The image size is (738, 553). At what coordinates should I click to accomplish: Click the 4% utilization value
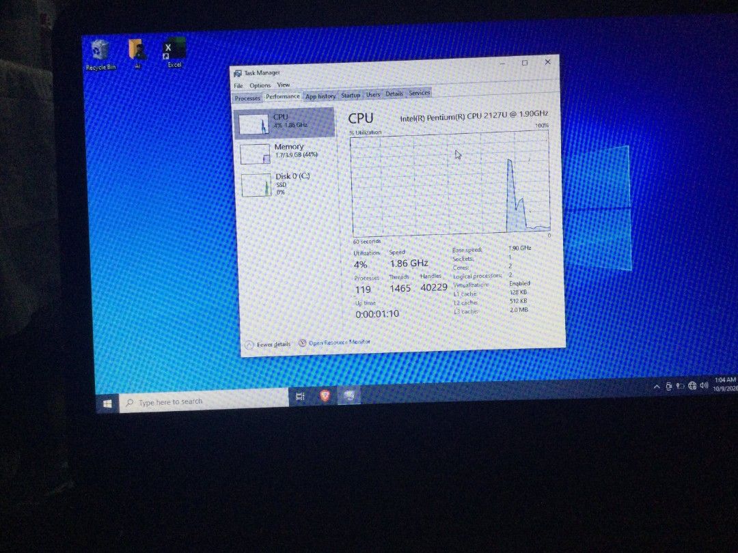click(x=361, y=265)
